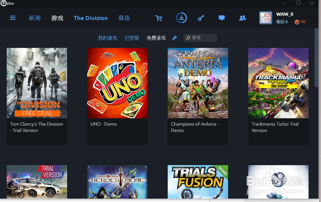The image size is (321, 202).
Task: Click the WAW_0 profile avatar
Action: tap(266, 18)
